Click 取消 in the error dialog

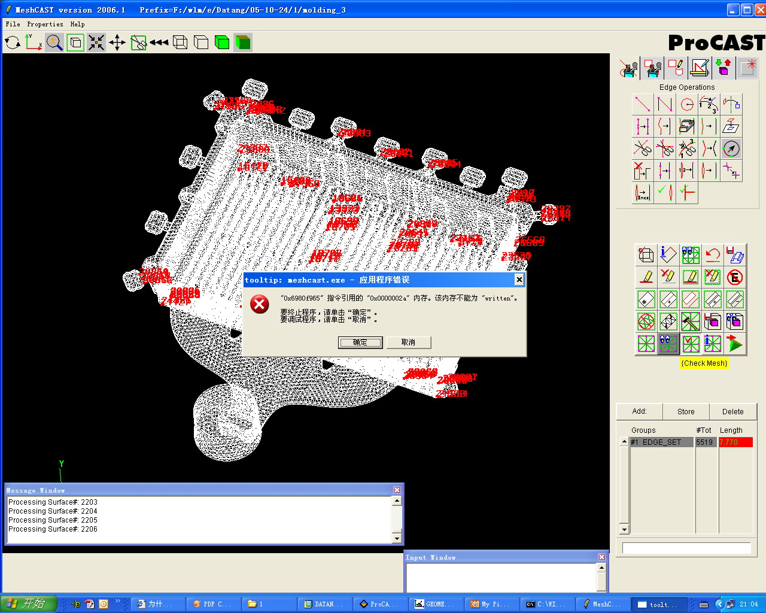coord(408,342)
